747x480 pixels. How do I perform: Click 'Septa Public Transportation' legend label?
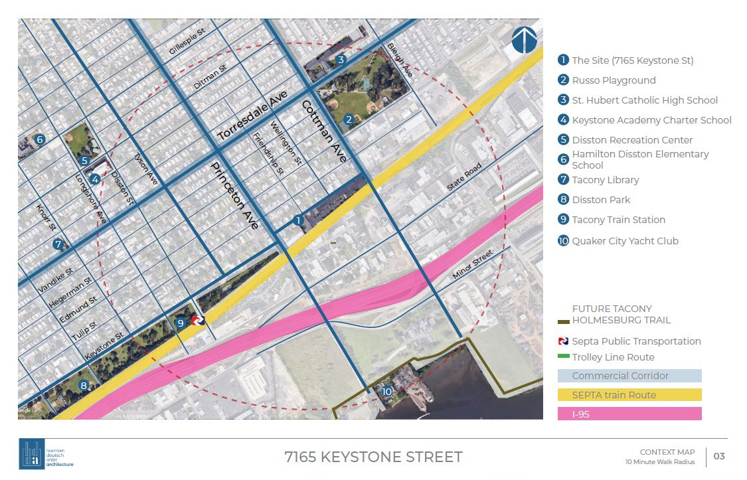click(637, 341)
